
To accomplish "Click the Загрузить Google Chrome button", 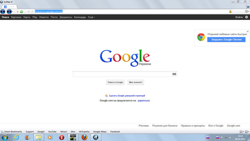I will pos(226,39).
